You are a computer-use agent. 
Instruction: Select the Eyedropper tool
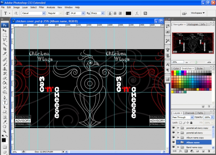(x=5, y=122)
